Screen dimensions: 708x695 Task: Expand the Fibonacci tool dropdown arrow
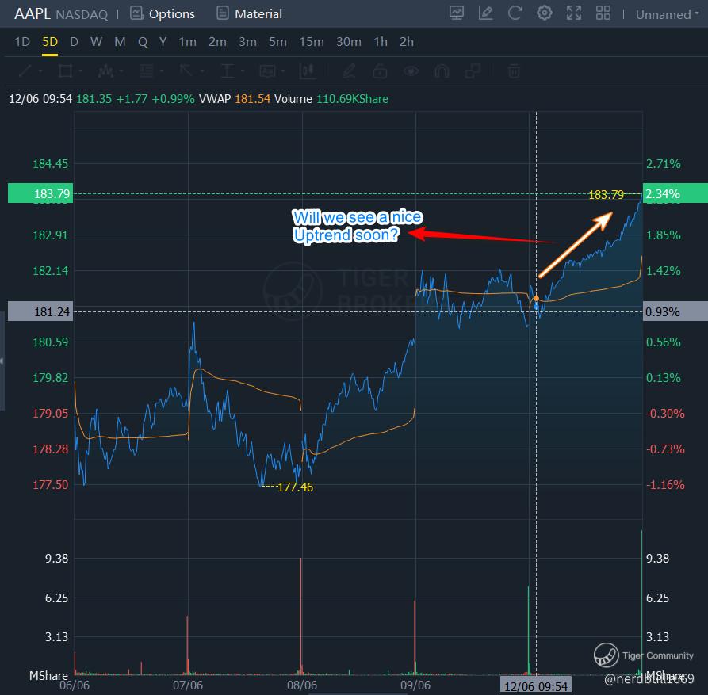click(161, 71)
